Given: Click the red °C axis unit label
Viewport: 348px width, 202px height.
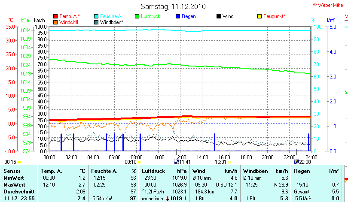Looking at the screenshot, I should [11, 20].
